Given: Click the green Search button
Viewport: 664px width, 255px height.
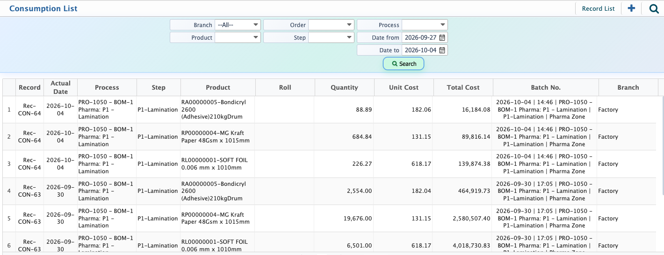Looking at the screenshot, I should [404, 64].
